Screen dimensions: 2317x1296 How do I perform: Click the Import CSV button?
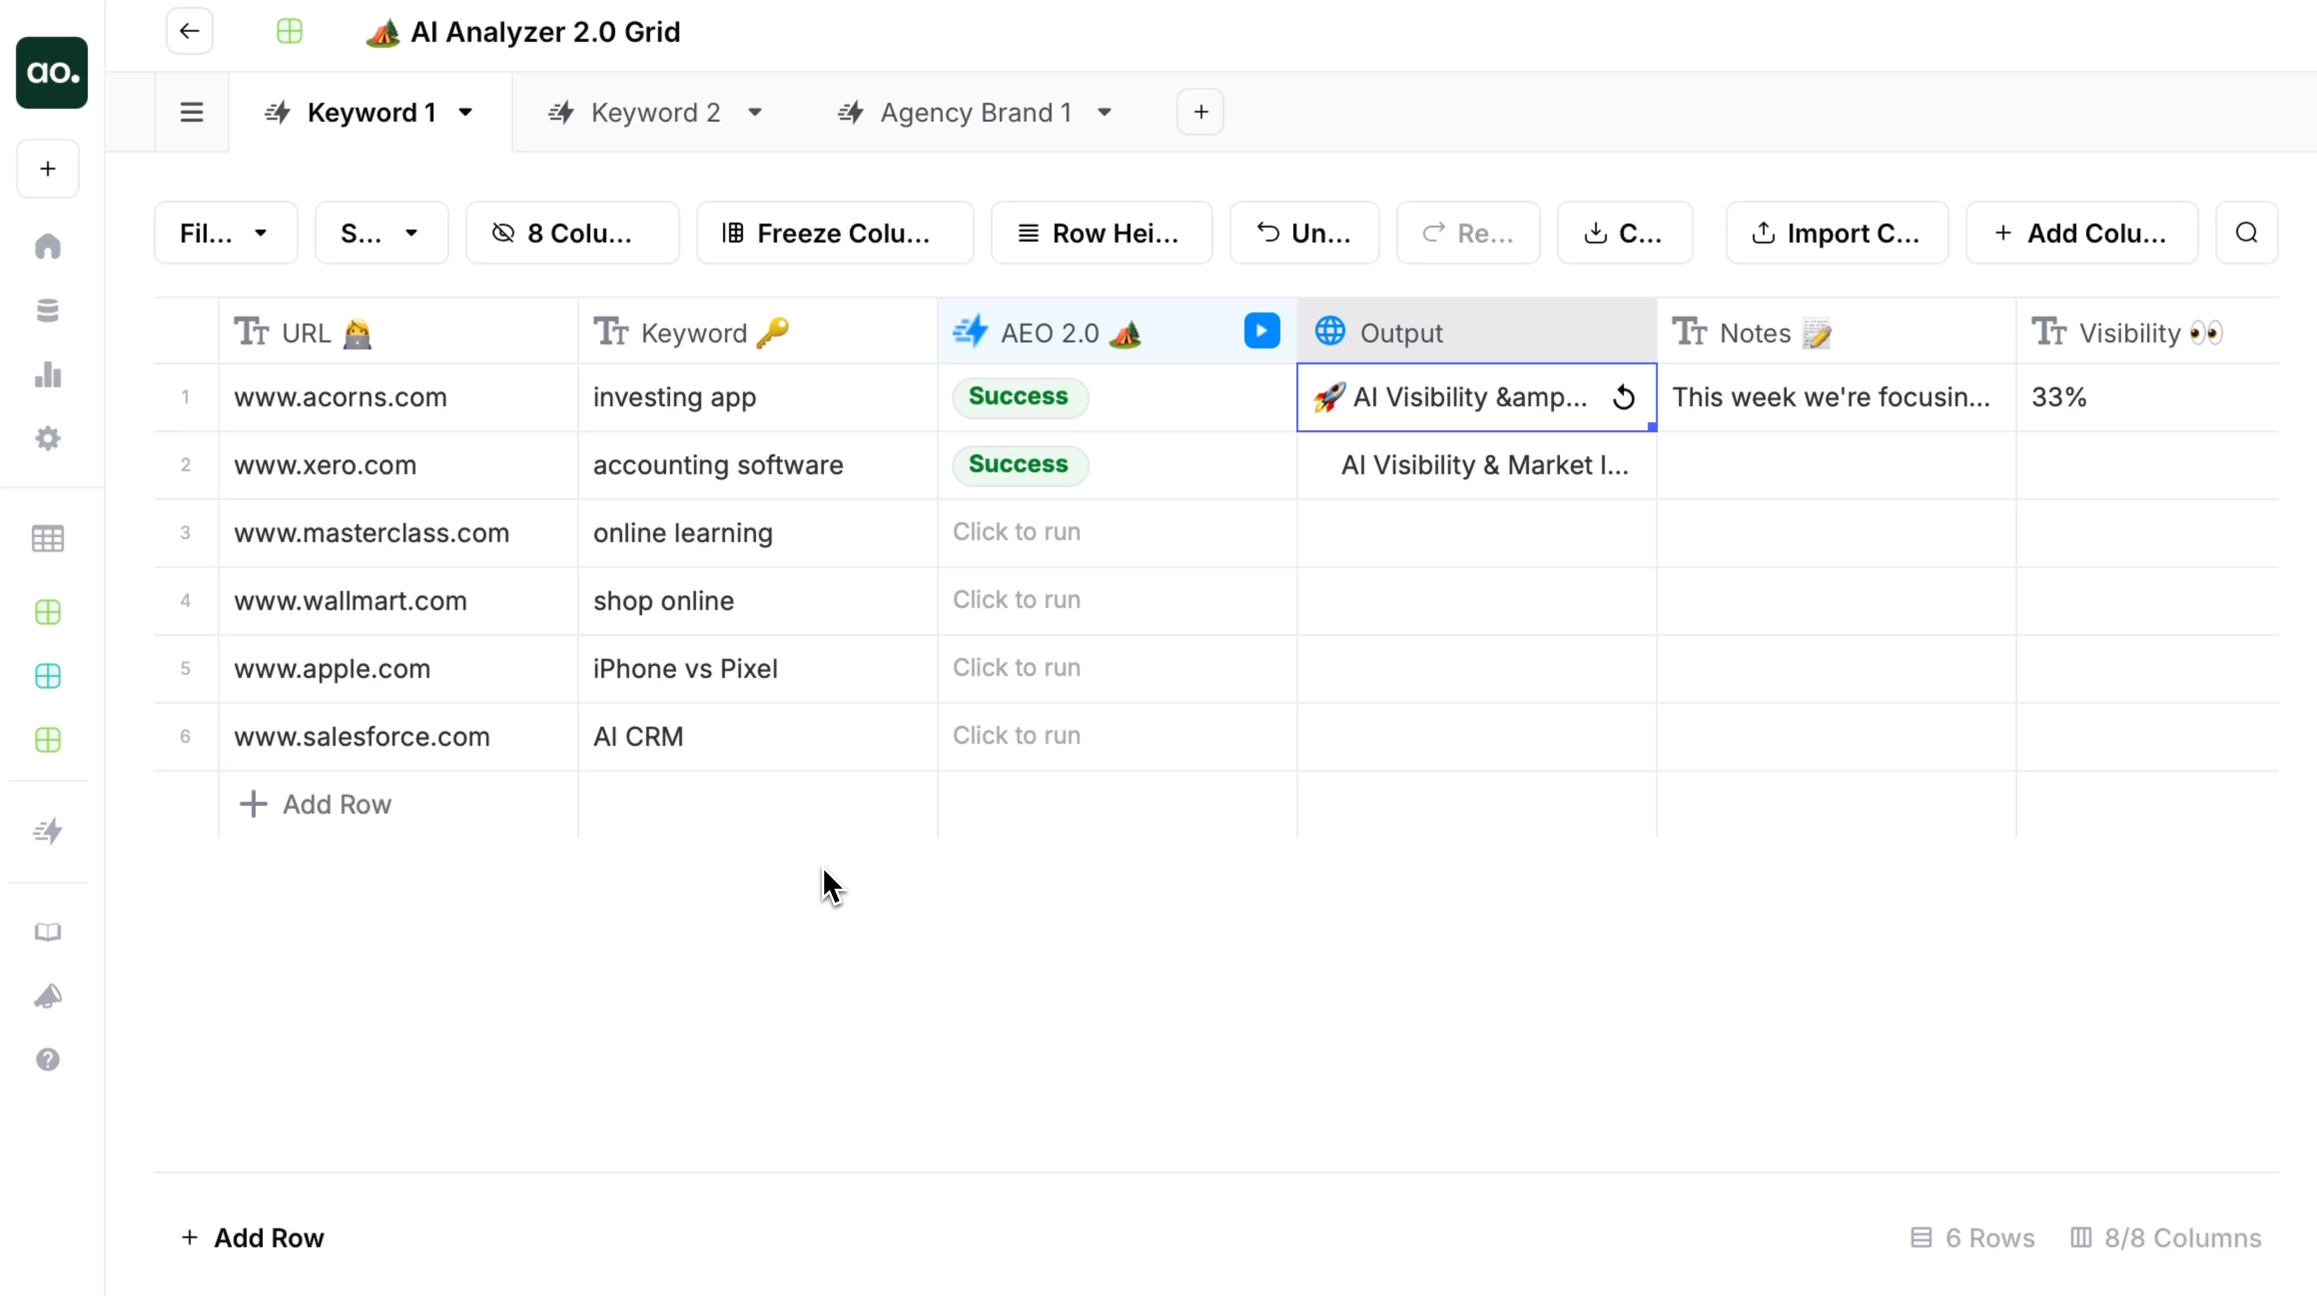click(x=1835, y=233)
